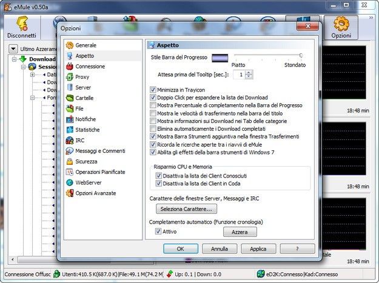
Task: Open Opzioni gear icon in main toolbar
Action: click(341, 24)
